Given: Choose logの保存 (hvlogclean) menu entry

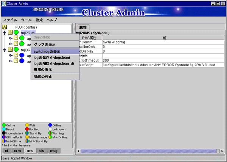Looking at the screenshot, I should click(55, 58).
